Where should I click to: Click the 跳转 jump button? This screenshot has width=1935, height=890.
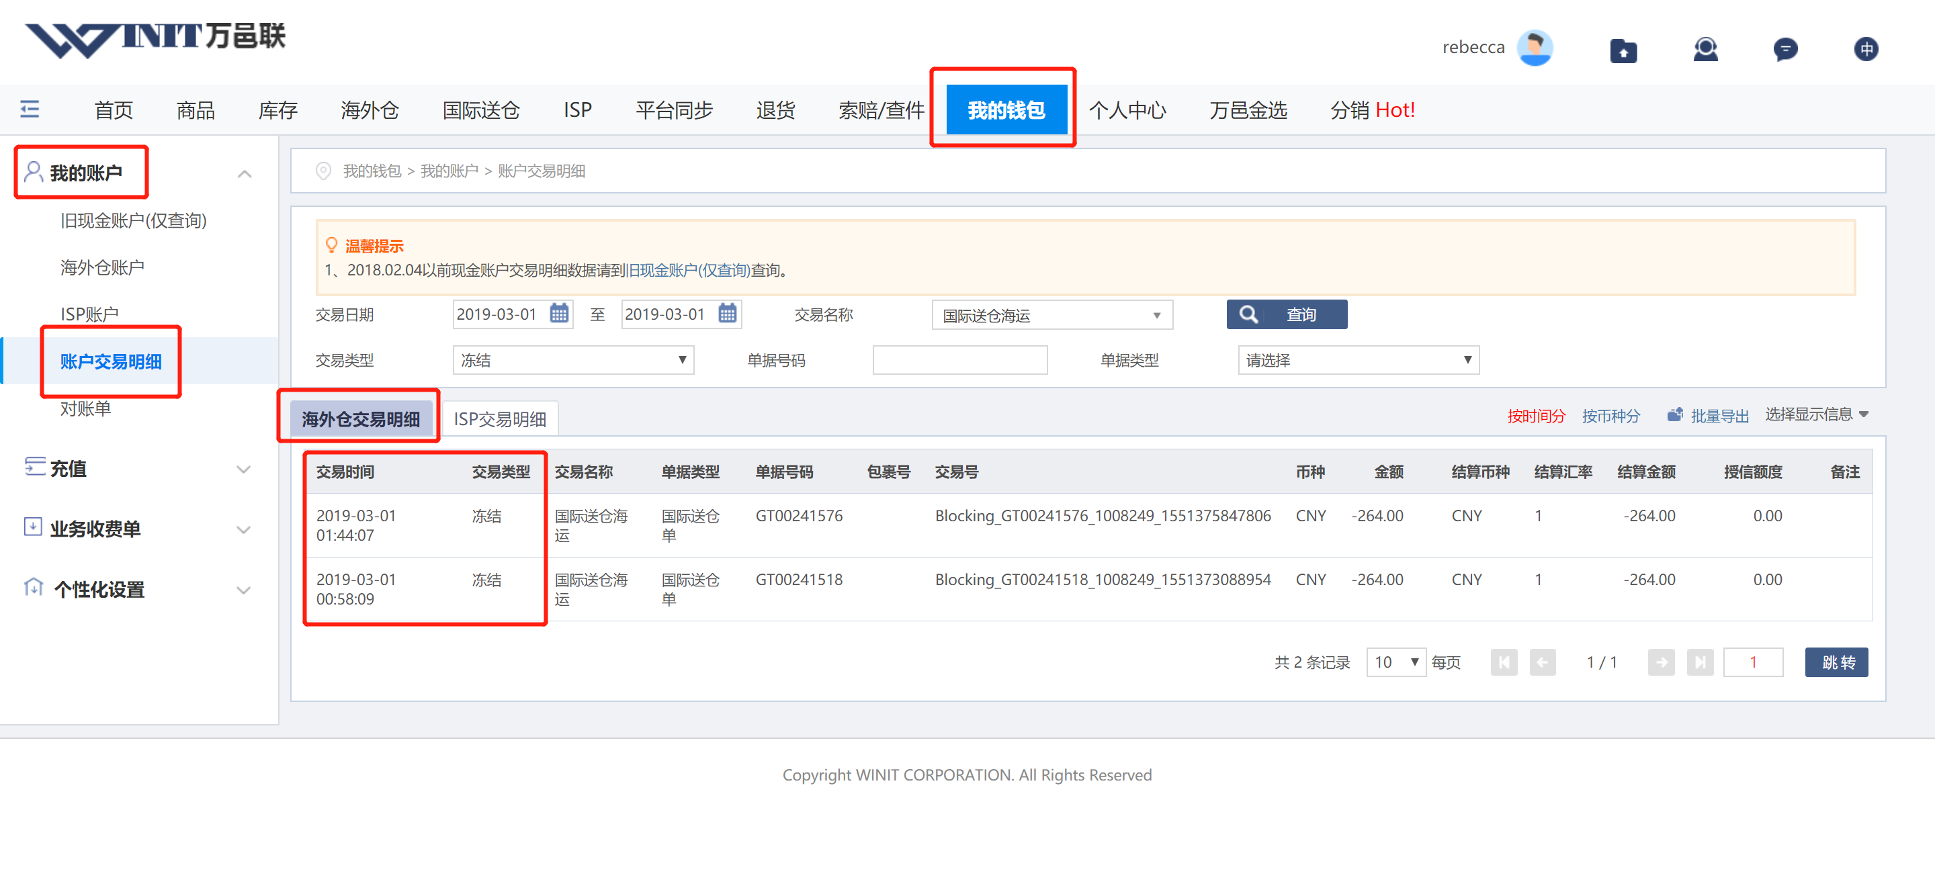pos(1836,662)
